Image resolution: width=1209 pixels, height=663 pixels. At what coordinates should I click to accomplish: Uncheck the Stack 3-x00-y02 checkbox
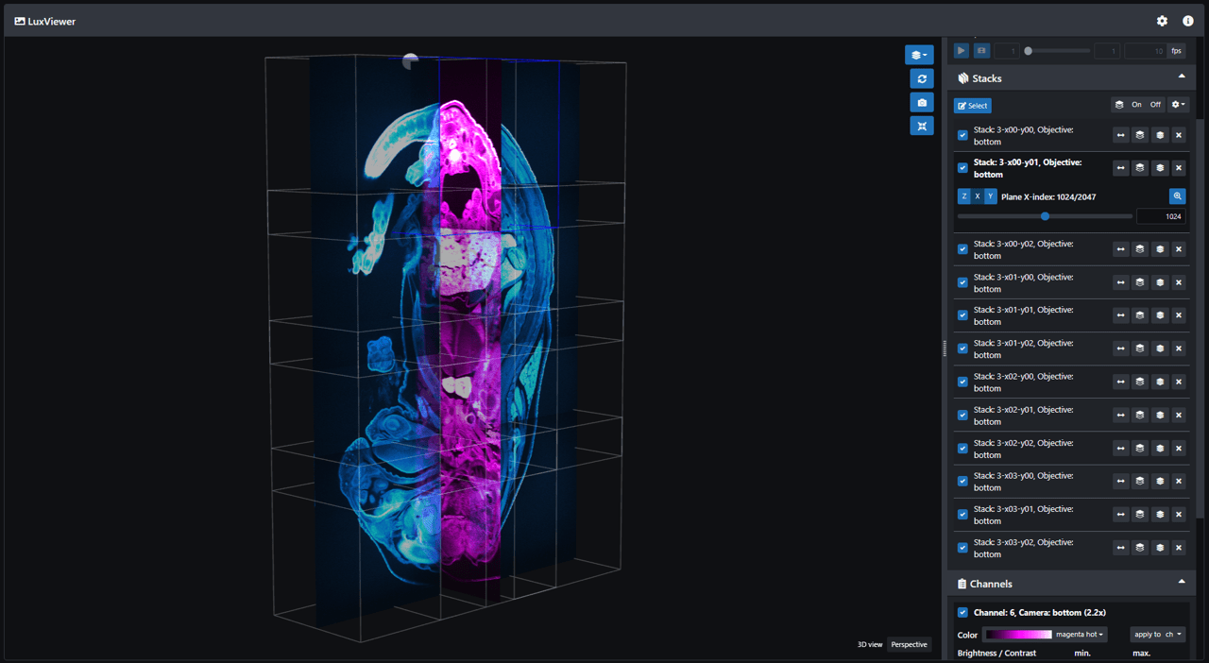[x=962, y=249]
